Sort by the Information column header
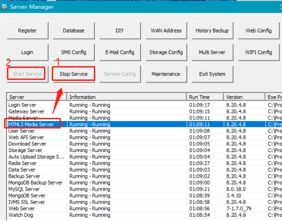The height and width of the screenshot is (221, 282). (x=126, y=97)
